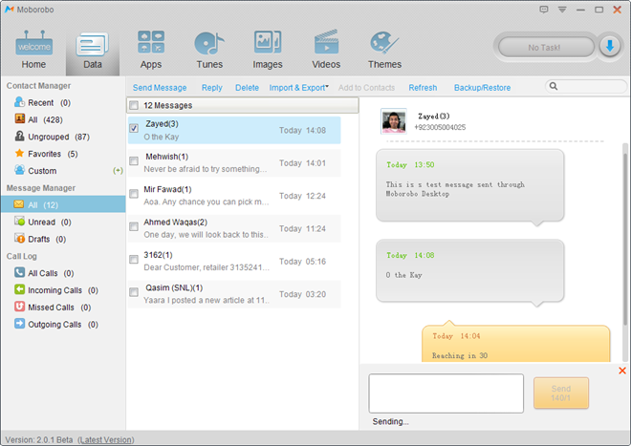Open the Images gallery icon

pos(268,42)
